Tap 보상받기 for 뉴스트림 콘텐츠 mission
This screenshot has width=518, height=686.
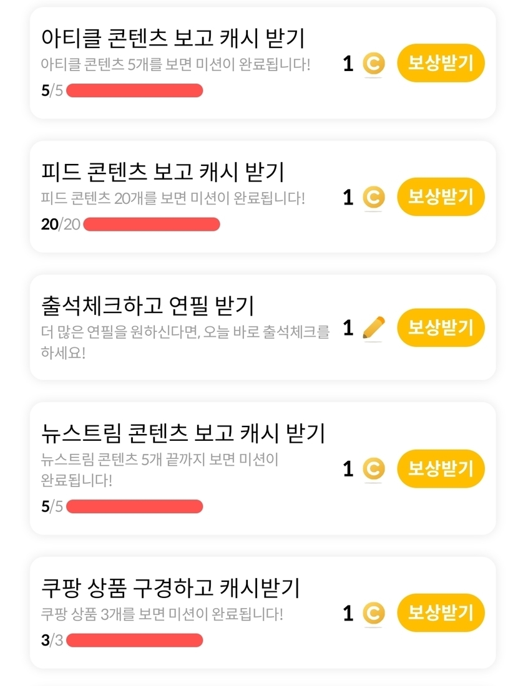441,468
